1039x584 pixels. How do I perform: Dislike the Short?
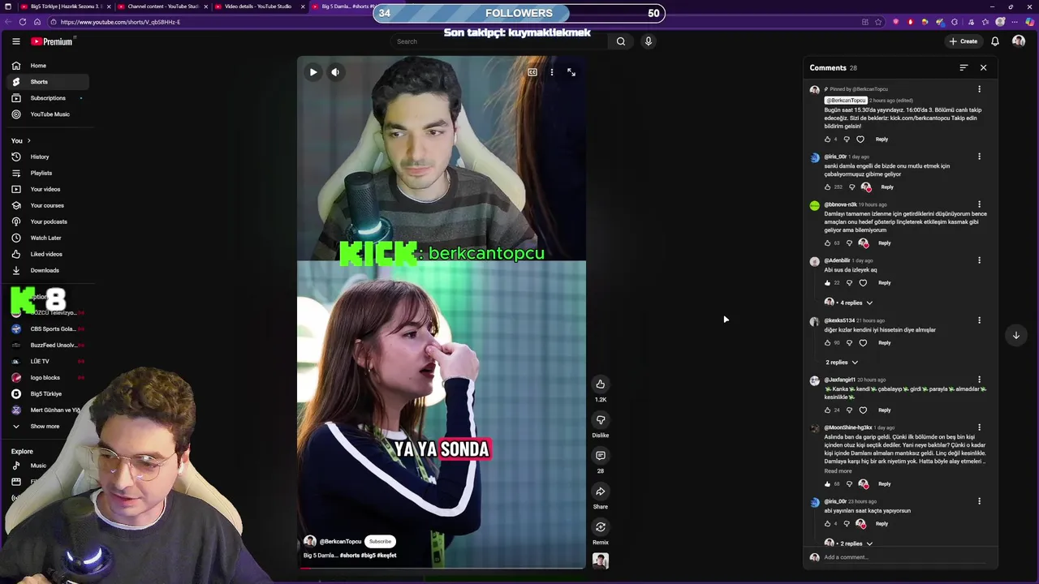click(x=601, y=420)
